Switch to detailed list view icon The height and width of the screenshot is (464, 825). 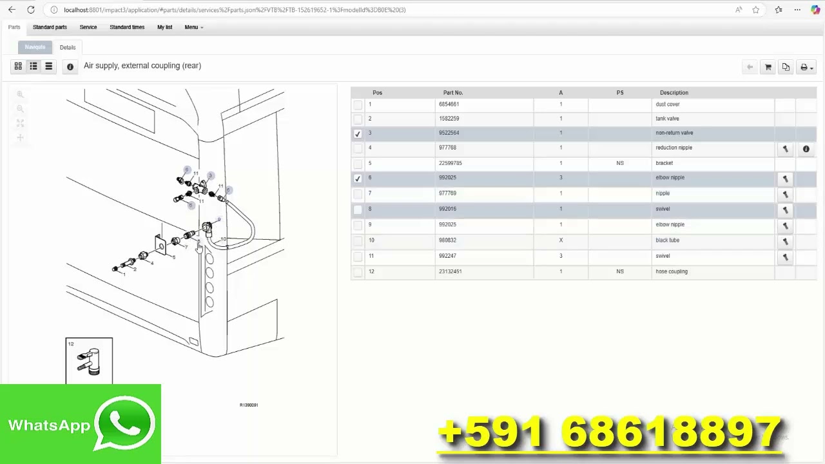pyautogui.click(x=34, y=66)
